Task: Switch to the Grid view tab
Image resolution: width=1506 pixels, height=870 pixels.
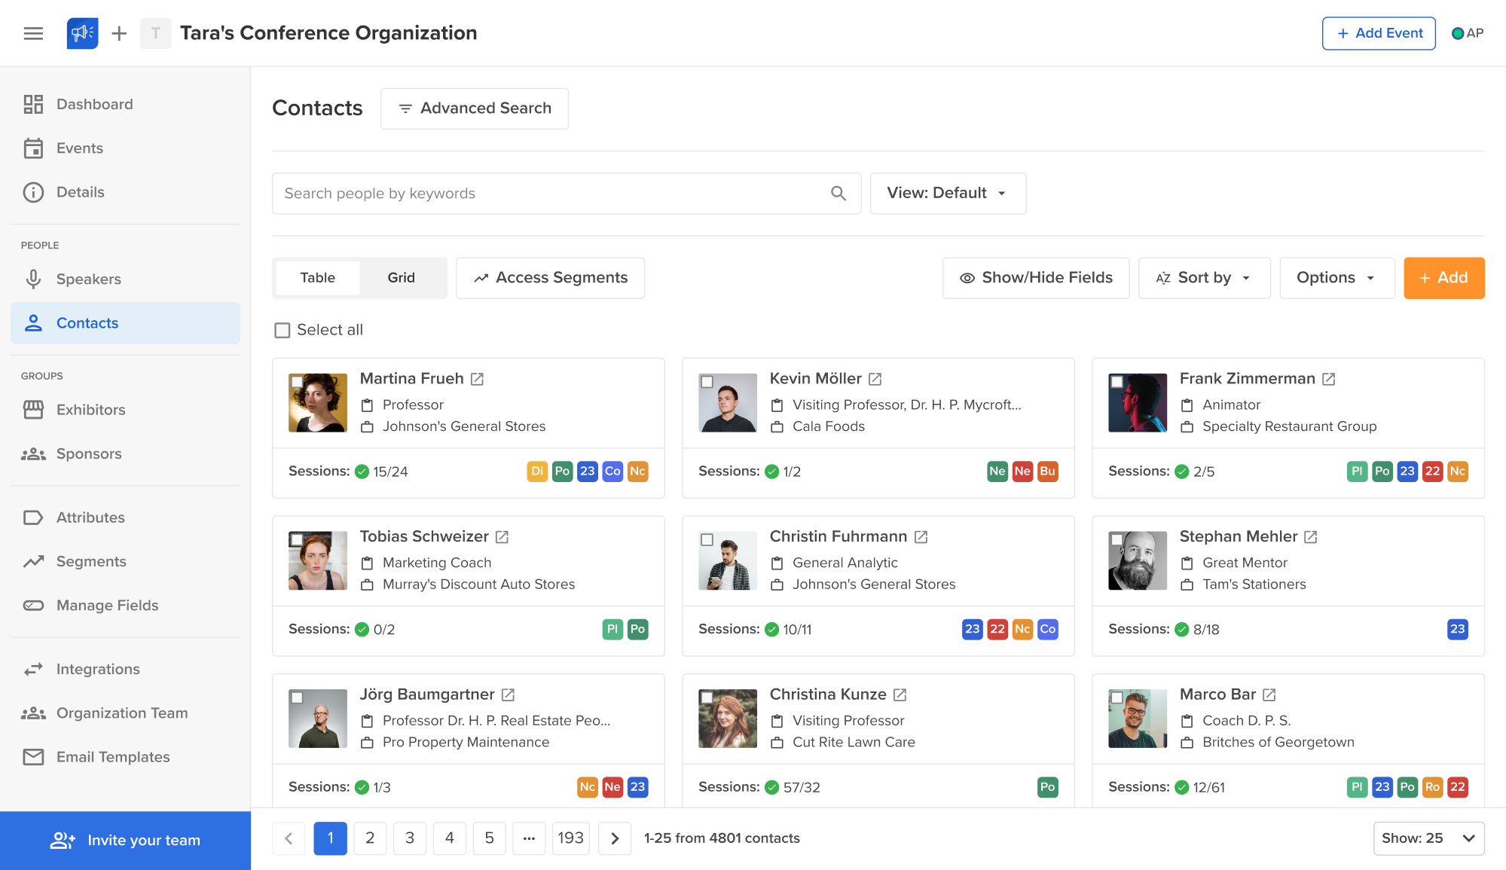Action: pyautogui.click(x=401, y=277)
